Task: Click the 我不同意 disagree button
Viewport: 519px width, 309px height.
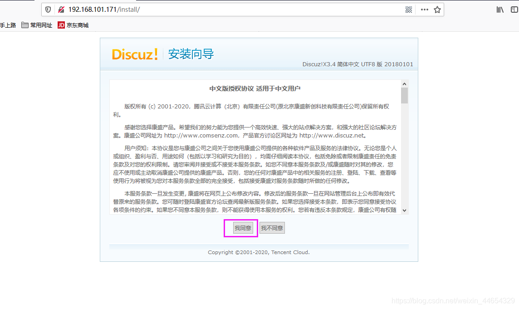Action: [x=272, y=228]
